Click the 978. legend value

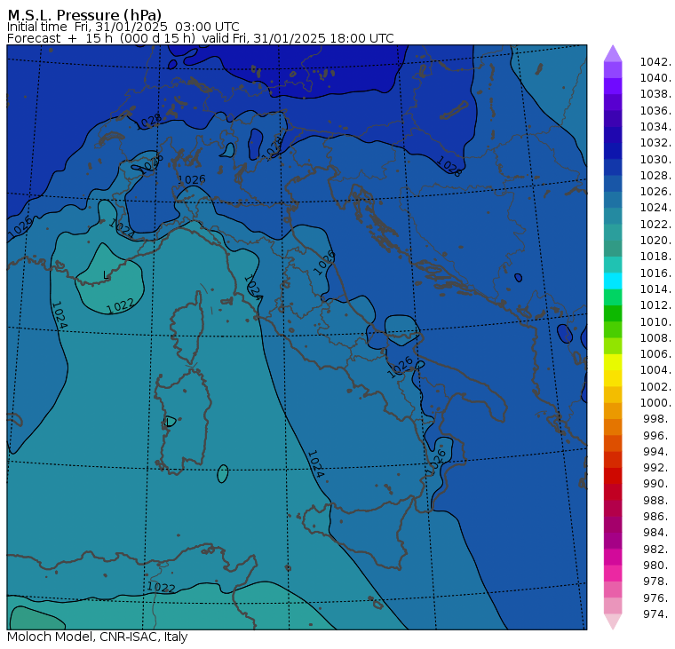point(657,581)
